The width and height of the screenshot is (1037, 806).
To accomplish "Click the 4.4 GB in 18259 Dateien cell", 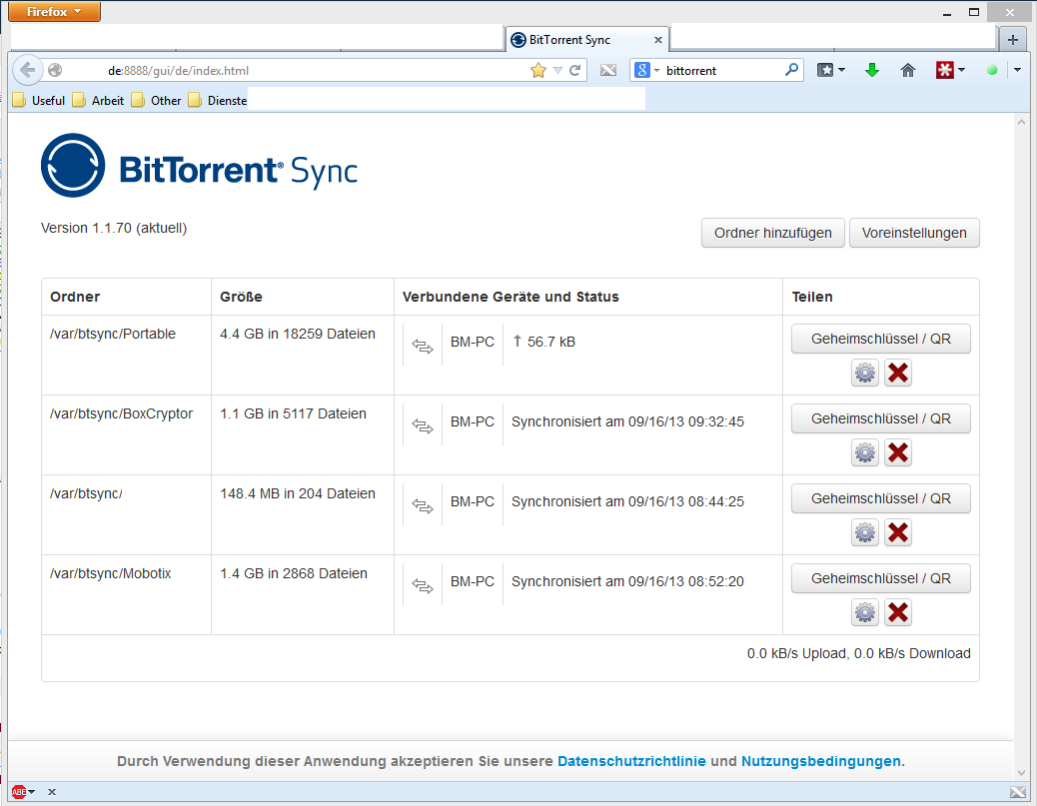I will click(298, 334).
